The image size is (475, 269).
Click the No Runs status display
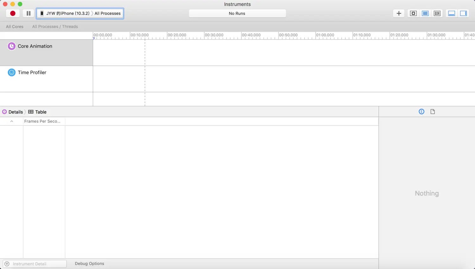(237, 13)
